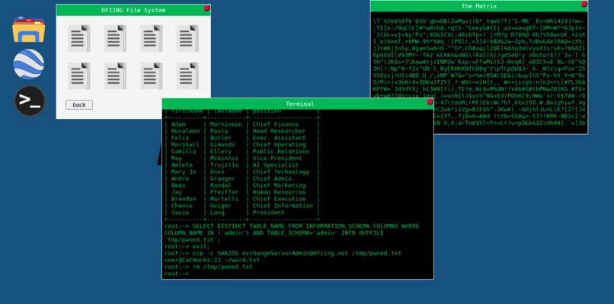Close the Terminal window
This screenshot has width=614, height=304.
(430, 102)
